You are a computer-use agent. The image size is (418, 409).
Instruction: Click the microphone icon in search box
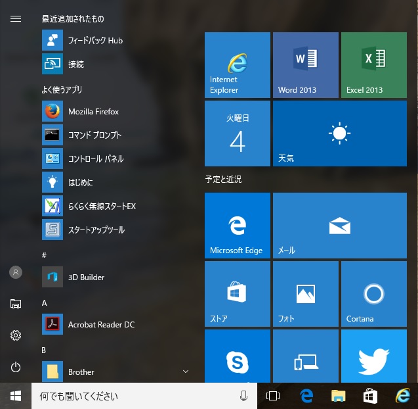[243, 396]
